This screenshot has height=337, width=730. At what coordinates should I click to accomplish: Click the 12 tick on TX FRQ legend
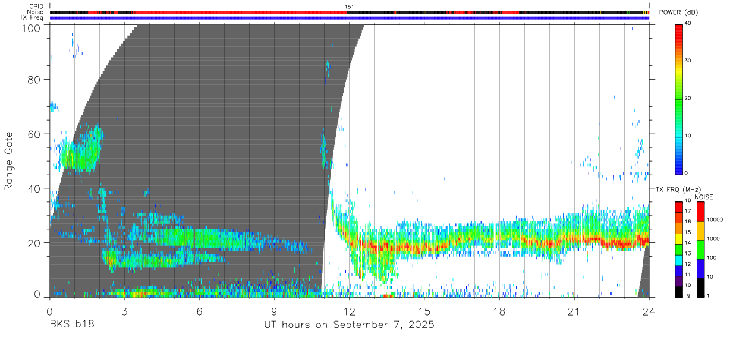point(688,264)
